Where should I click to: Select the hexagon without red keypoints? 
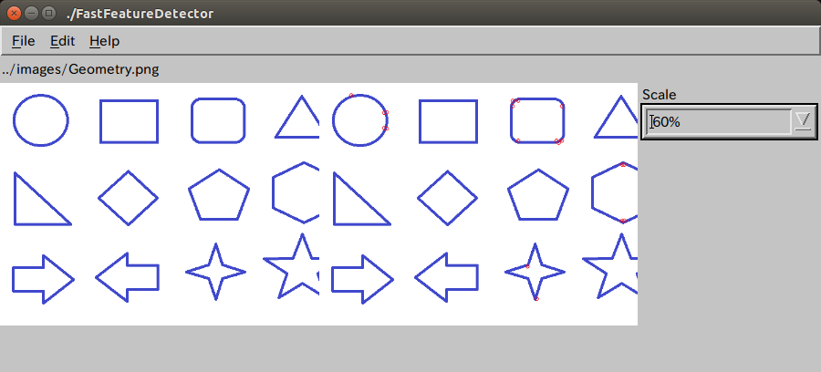point(296,192)
